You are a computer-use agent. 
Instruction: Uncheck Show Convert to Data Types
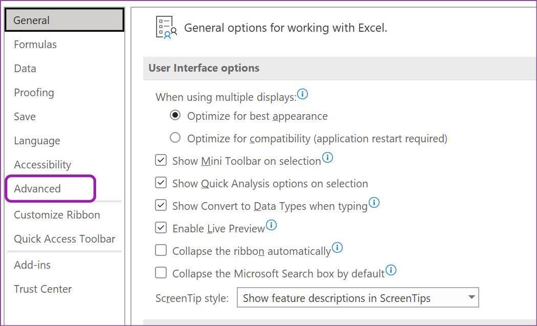pos(161,205)
